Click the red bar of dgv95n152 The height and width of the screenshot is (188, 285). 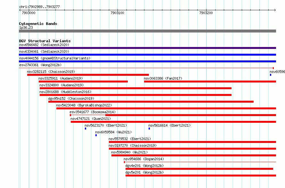point(151,102)
